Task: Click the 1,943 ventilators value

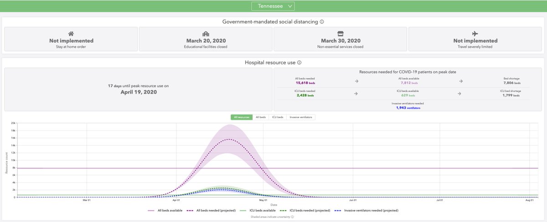Action: (x=409, y=108)
